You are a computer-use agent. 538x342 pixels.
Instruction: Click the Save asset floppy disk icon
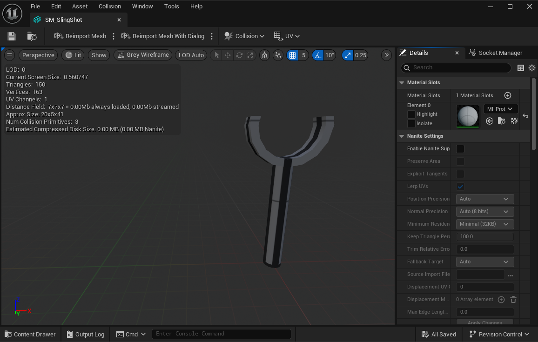click(x=12, y=36)
